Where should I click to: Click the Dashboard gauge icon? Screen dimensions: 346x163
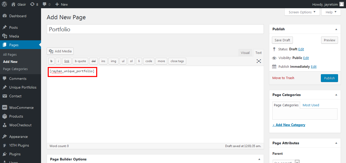[5, 16]
